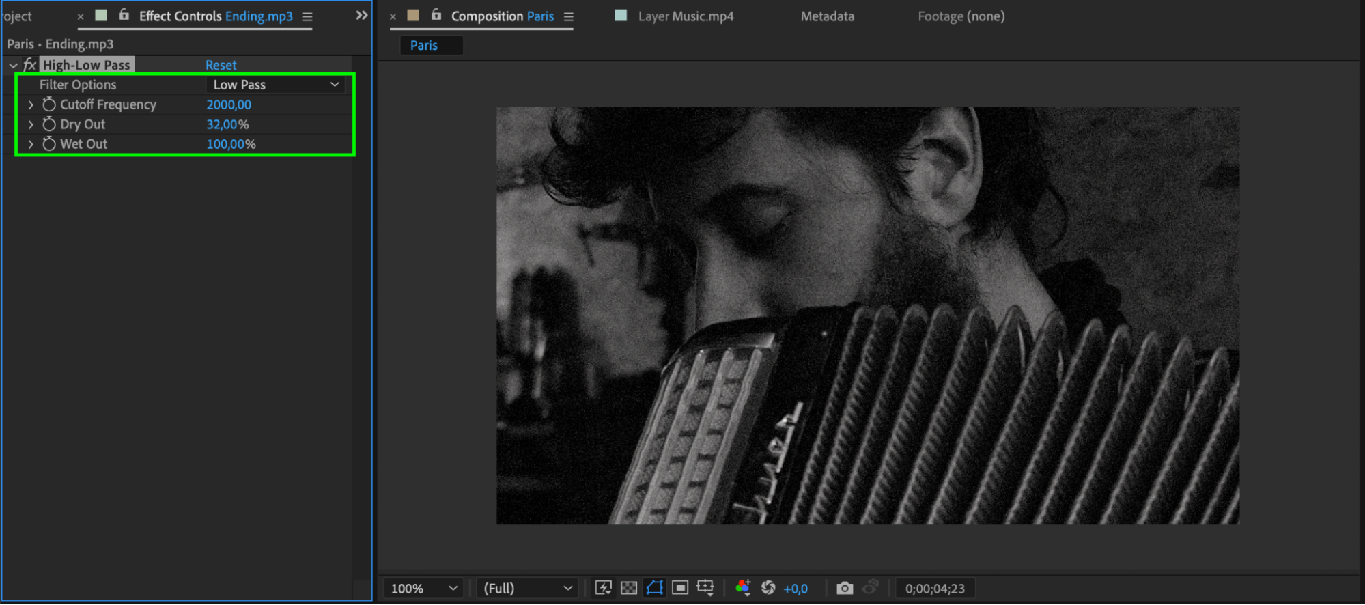Enable the Dry Out stopwatch keyframing
This screenshot has height=605, width=1365.
[49, 124]
